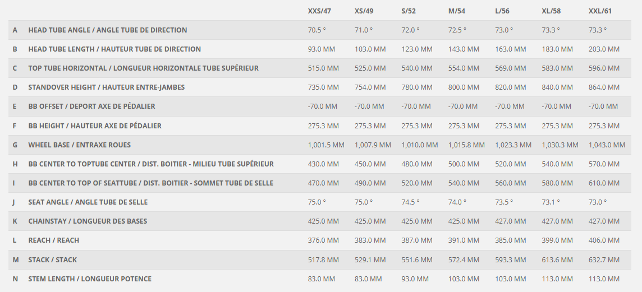Select the Standover Height row label

(x=107, y=87)
